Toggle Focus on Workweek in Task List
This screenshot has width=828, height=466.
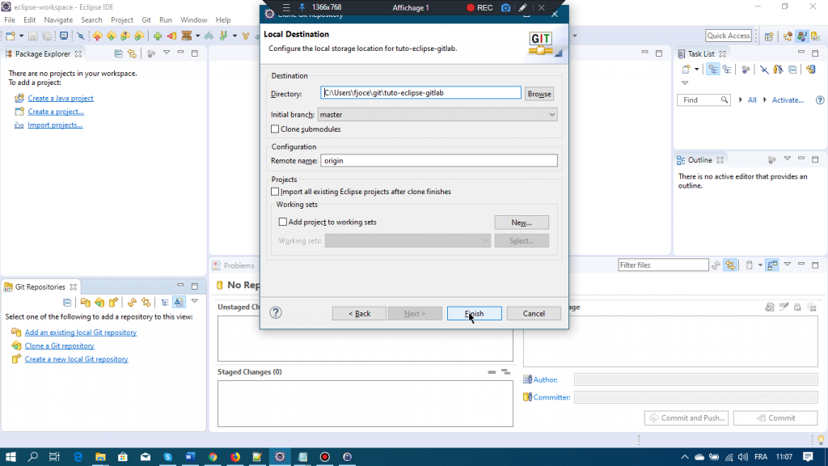click(746, 70)
